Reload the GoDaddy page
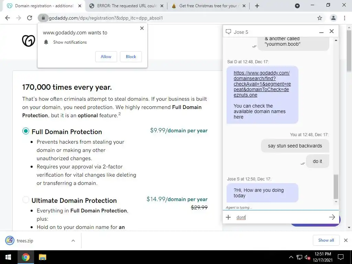The height and width of the screenshot is (264, 352). (30, 18)
